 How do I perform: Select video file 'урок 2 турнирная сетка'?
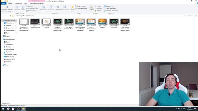[35, 23]
